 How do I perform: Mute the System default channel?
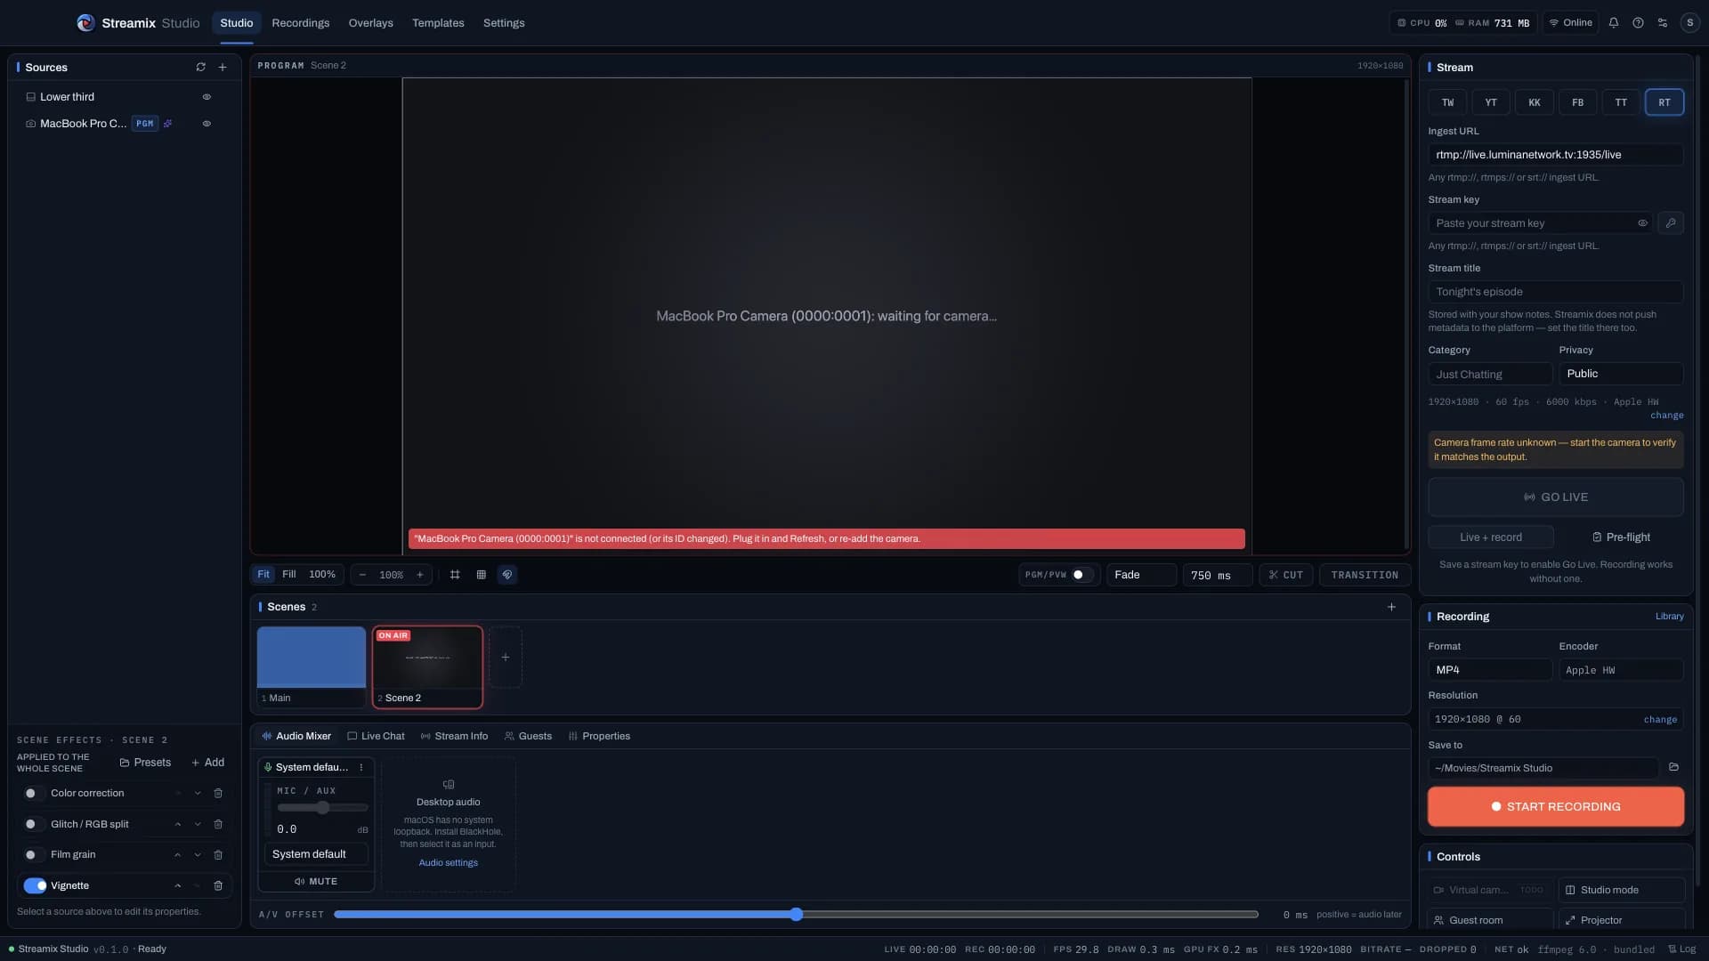point(316,882)
